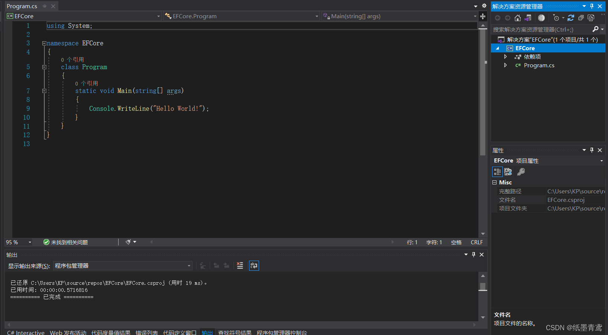
Task: Switch to solution and folder view icon
Action: pos(528,18)
